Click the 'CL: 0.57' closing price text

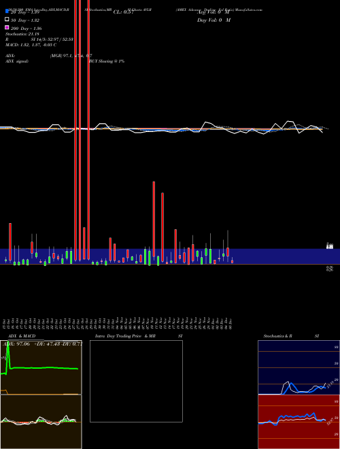[x=123, y=12]
